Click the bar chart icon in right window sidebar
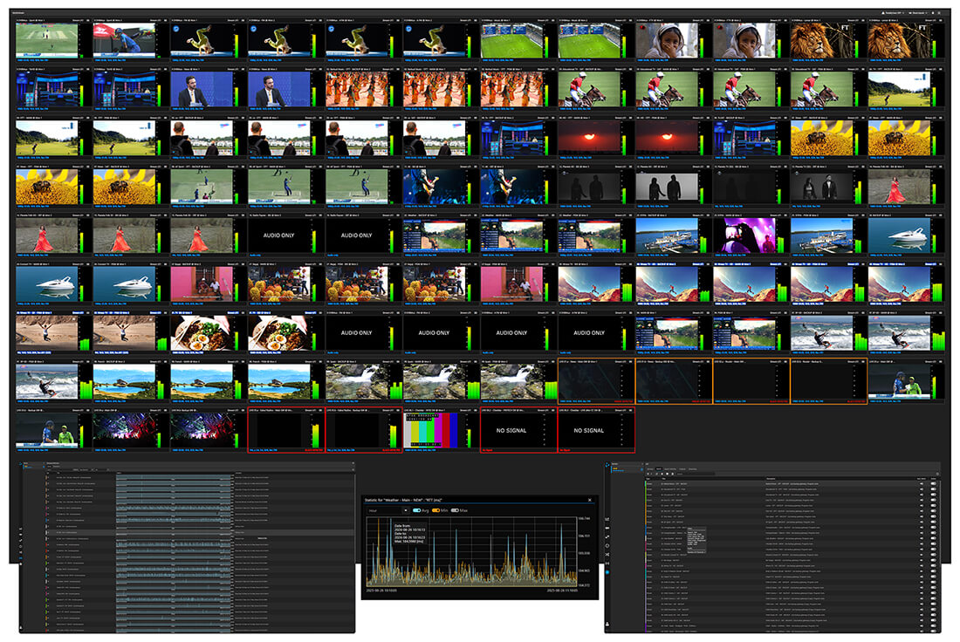This screenshot has height=642, width=960. tap(607, 519)
